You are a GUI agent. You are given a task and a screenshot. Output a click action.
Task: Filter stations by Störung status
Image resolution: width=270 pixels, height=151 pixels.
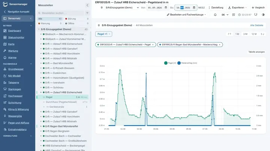(77, 19)
